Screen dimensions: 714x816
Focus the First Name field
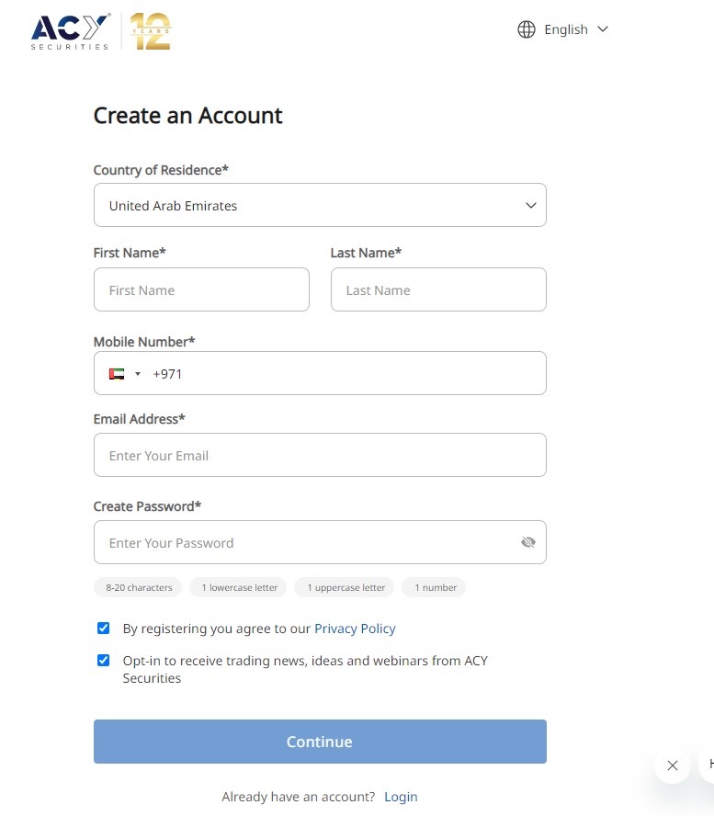pos(201,290)
